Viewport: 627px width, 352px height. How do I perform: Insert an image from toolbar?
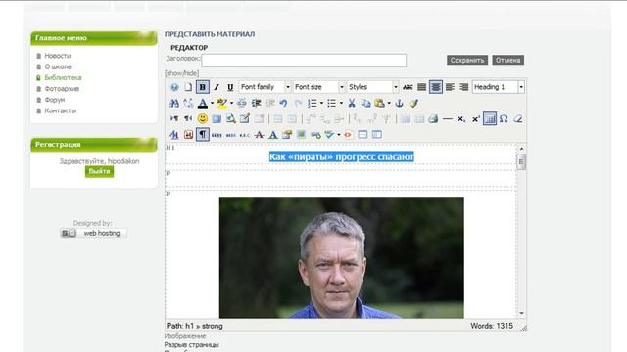[301, 135]
